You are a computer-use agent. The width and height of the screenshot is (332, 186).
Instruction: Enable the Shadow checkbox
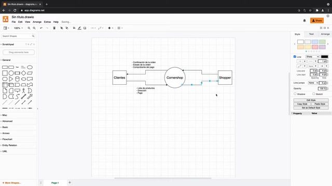point(295,94)
